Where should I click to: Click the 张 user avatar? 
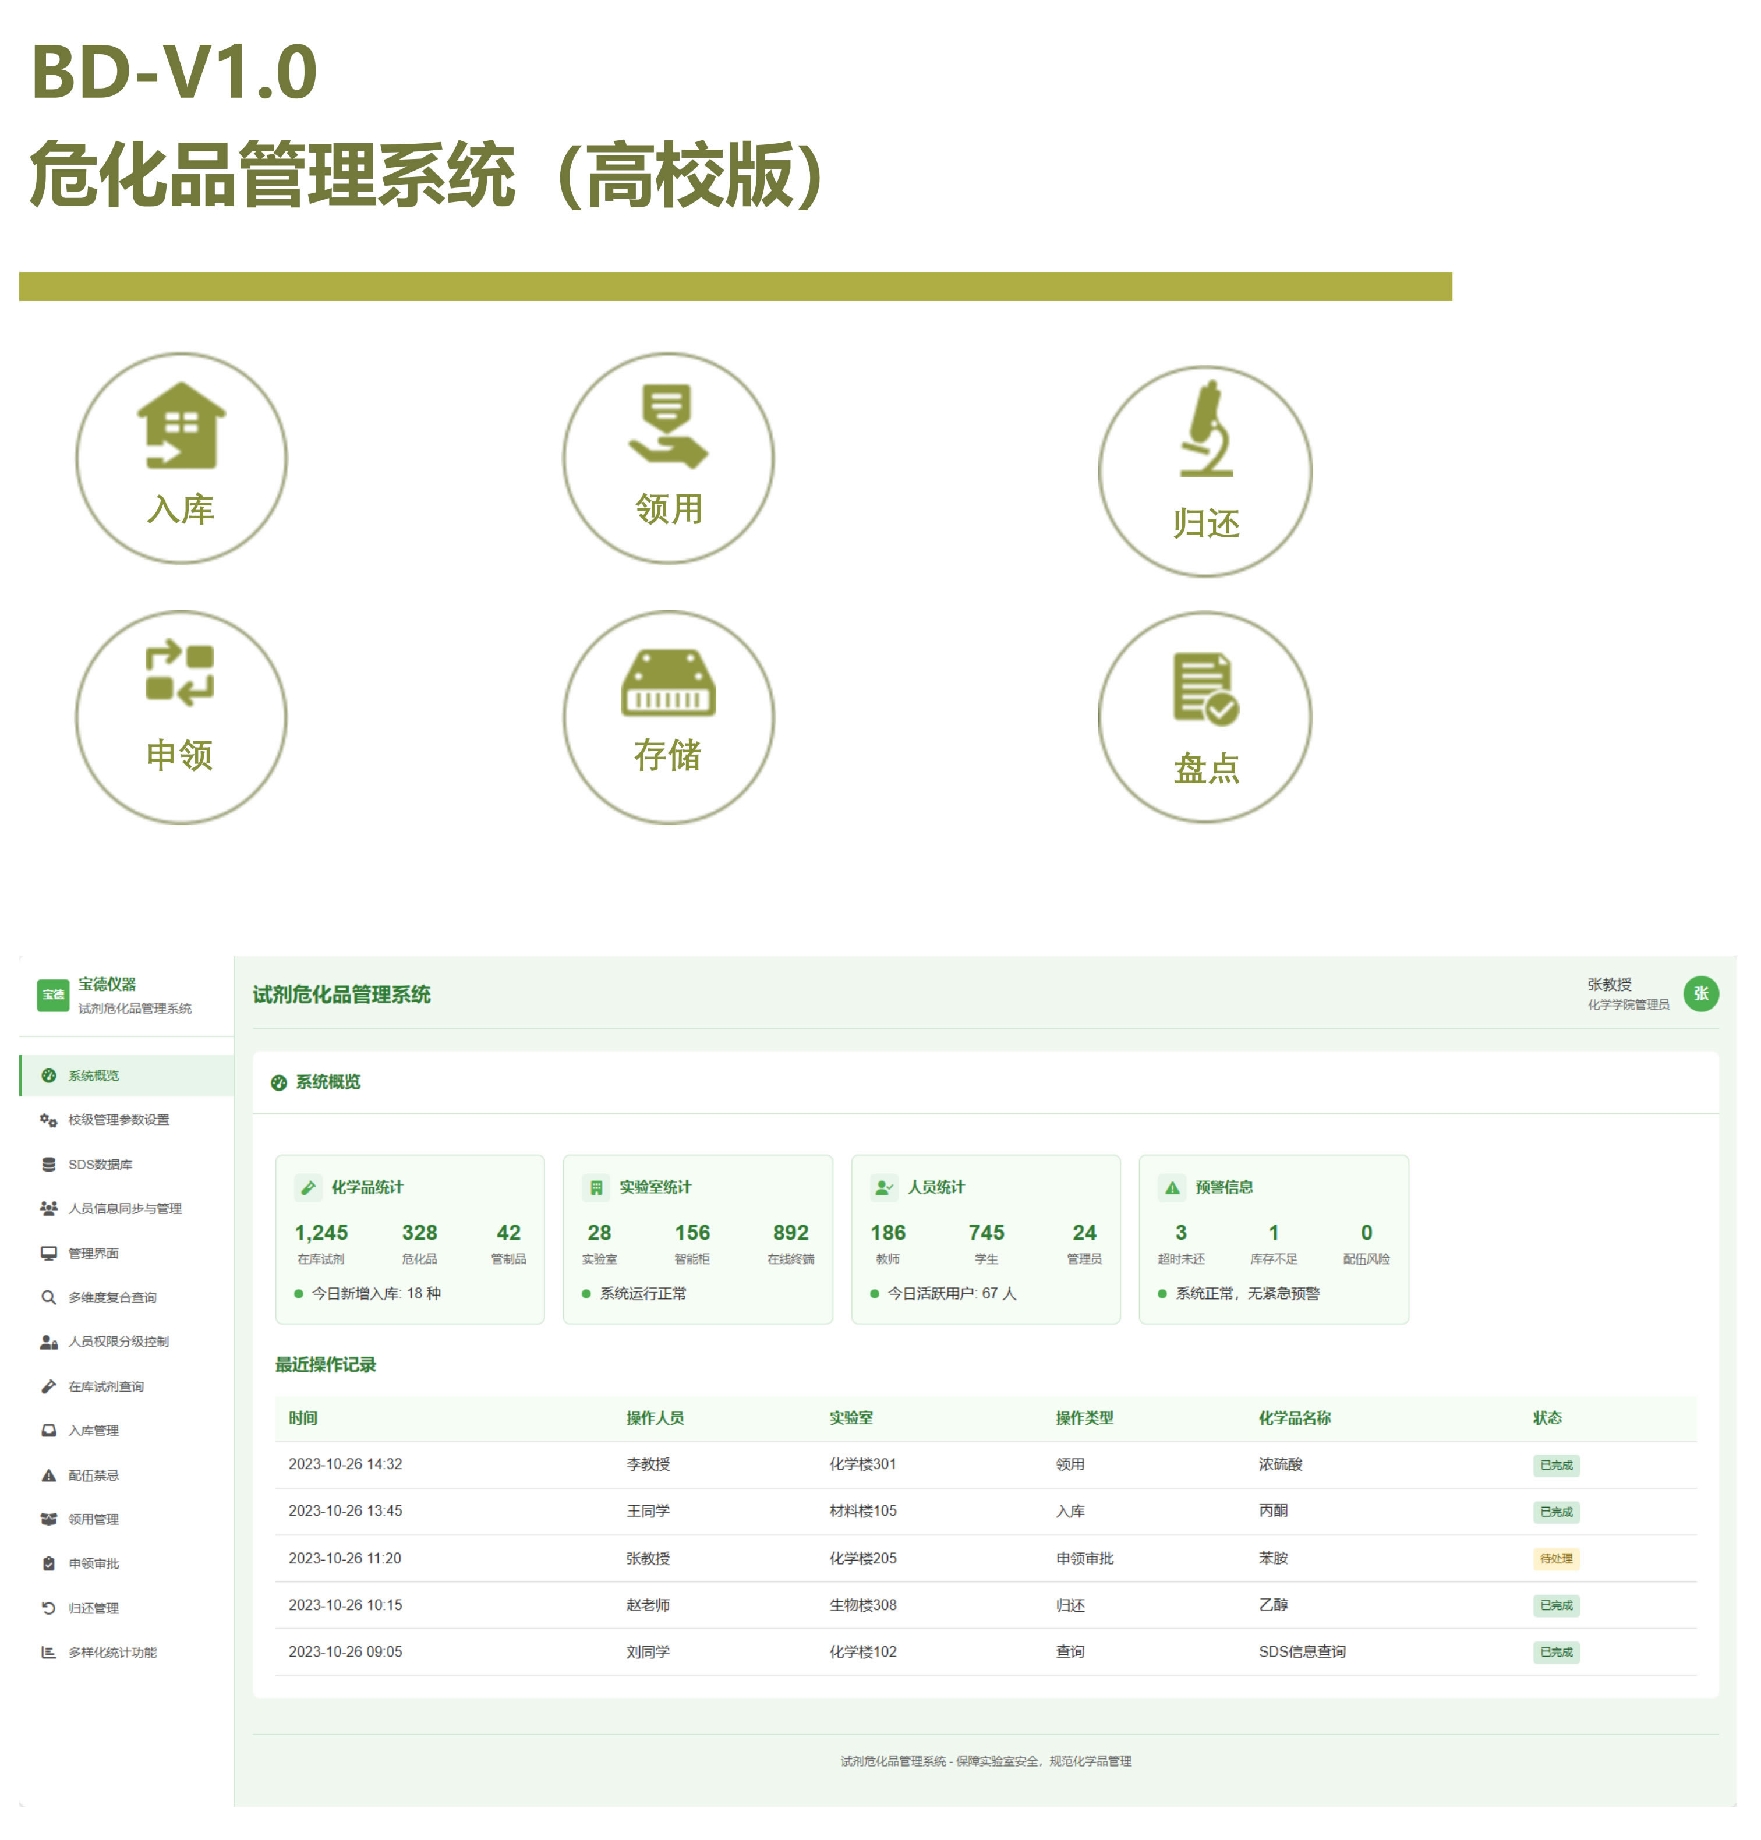1700,993
